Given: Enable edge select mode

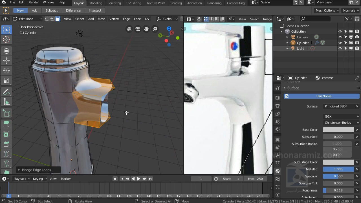Looking at the screenshot, I should (x=52, y=19).
